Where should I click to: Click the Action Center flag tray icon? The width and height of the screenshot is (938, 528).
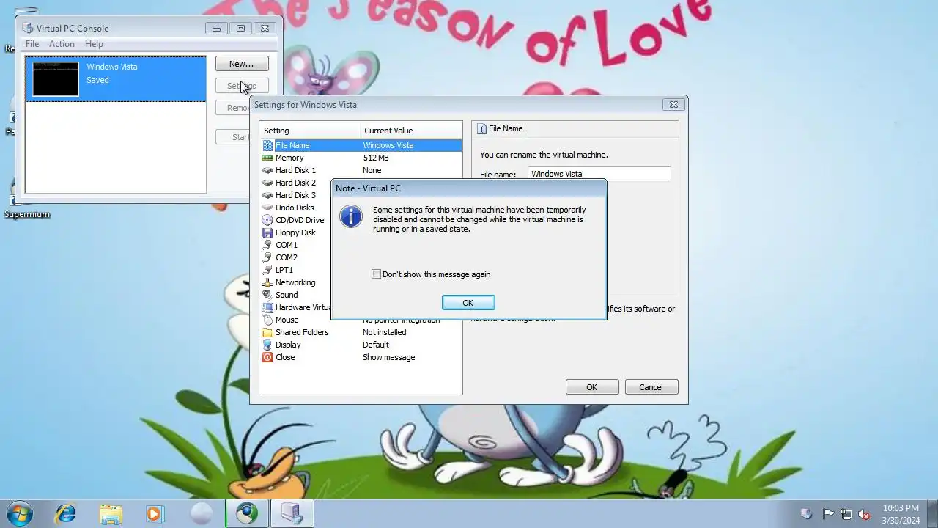(x=828, y=514)
